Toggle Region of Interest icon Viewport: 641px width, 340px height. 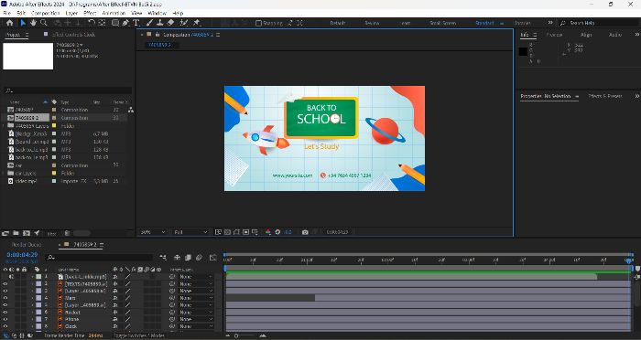(x=245, y=232)
